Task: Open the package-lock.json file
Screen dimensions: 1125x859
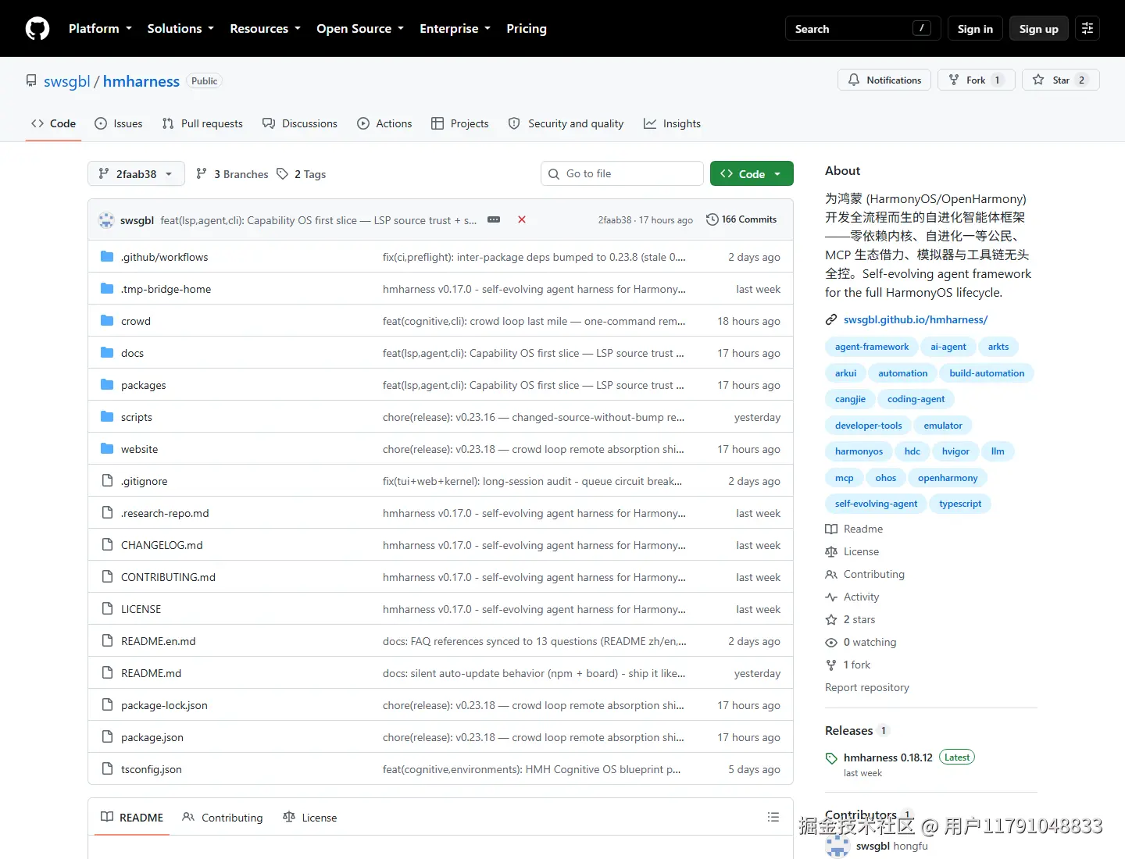Action: click(x=164, y=705)
